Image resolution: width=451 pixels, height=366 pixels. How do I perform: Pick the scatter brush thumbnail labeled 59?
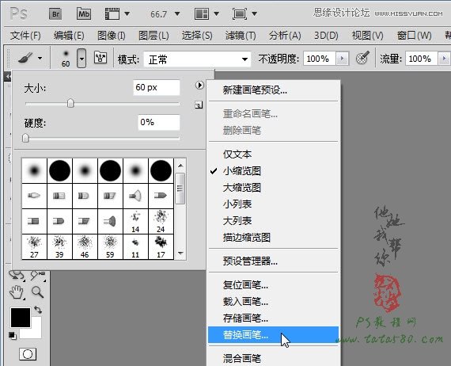tap(110, 246)
